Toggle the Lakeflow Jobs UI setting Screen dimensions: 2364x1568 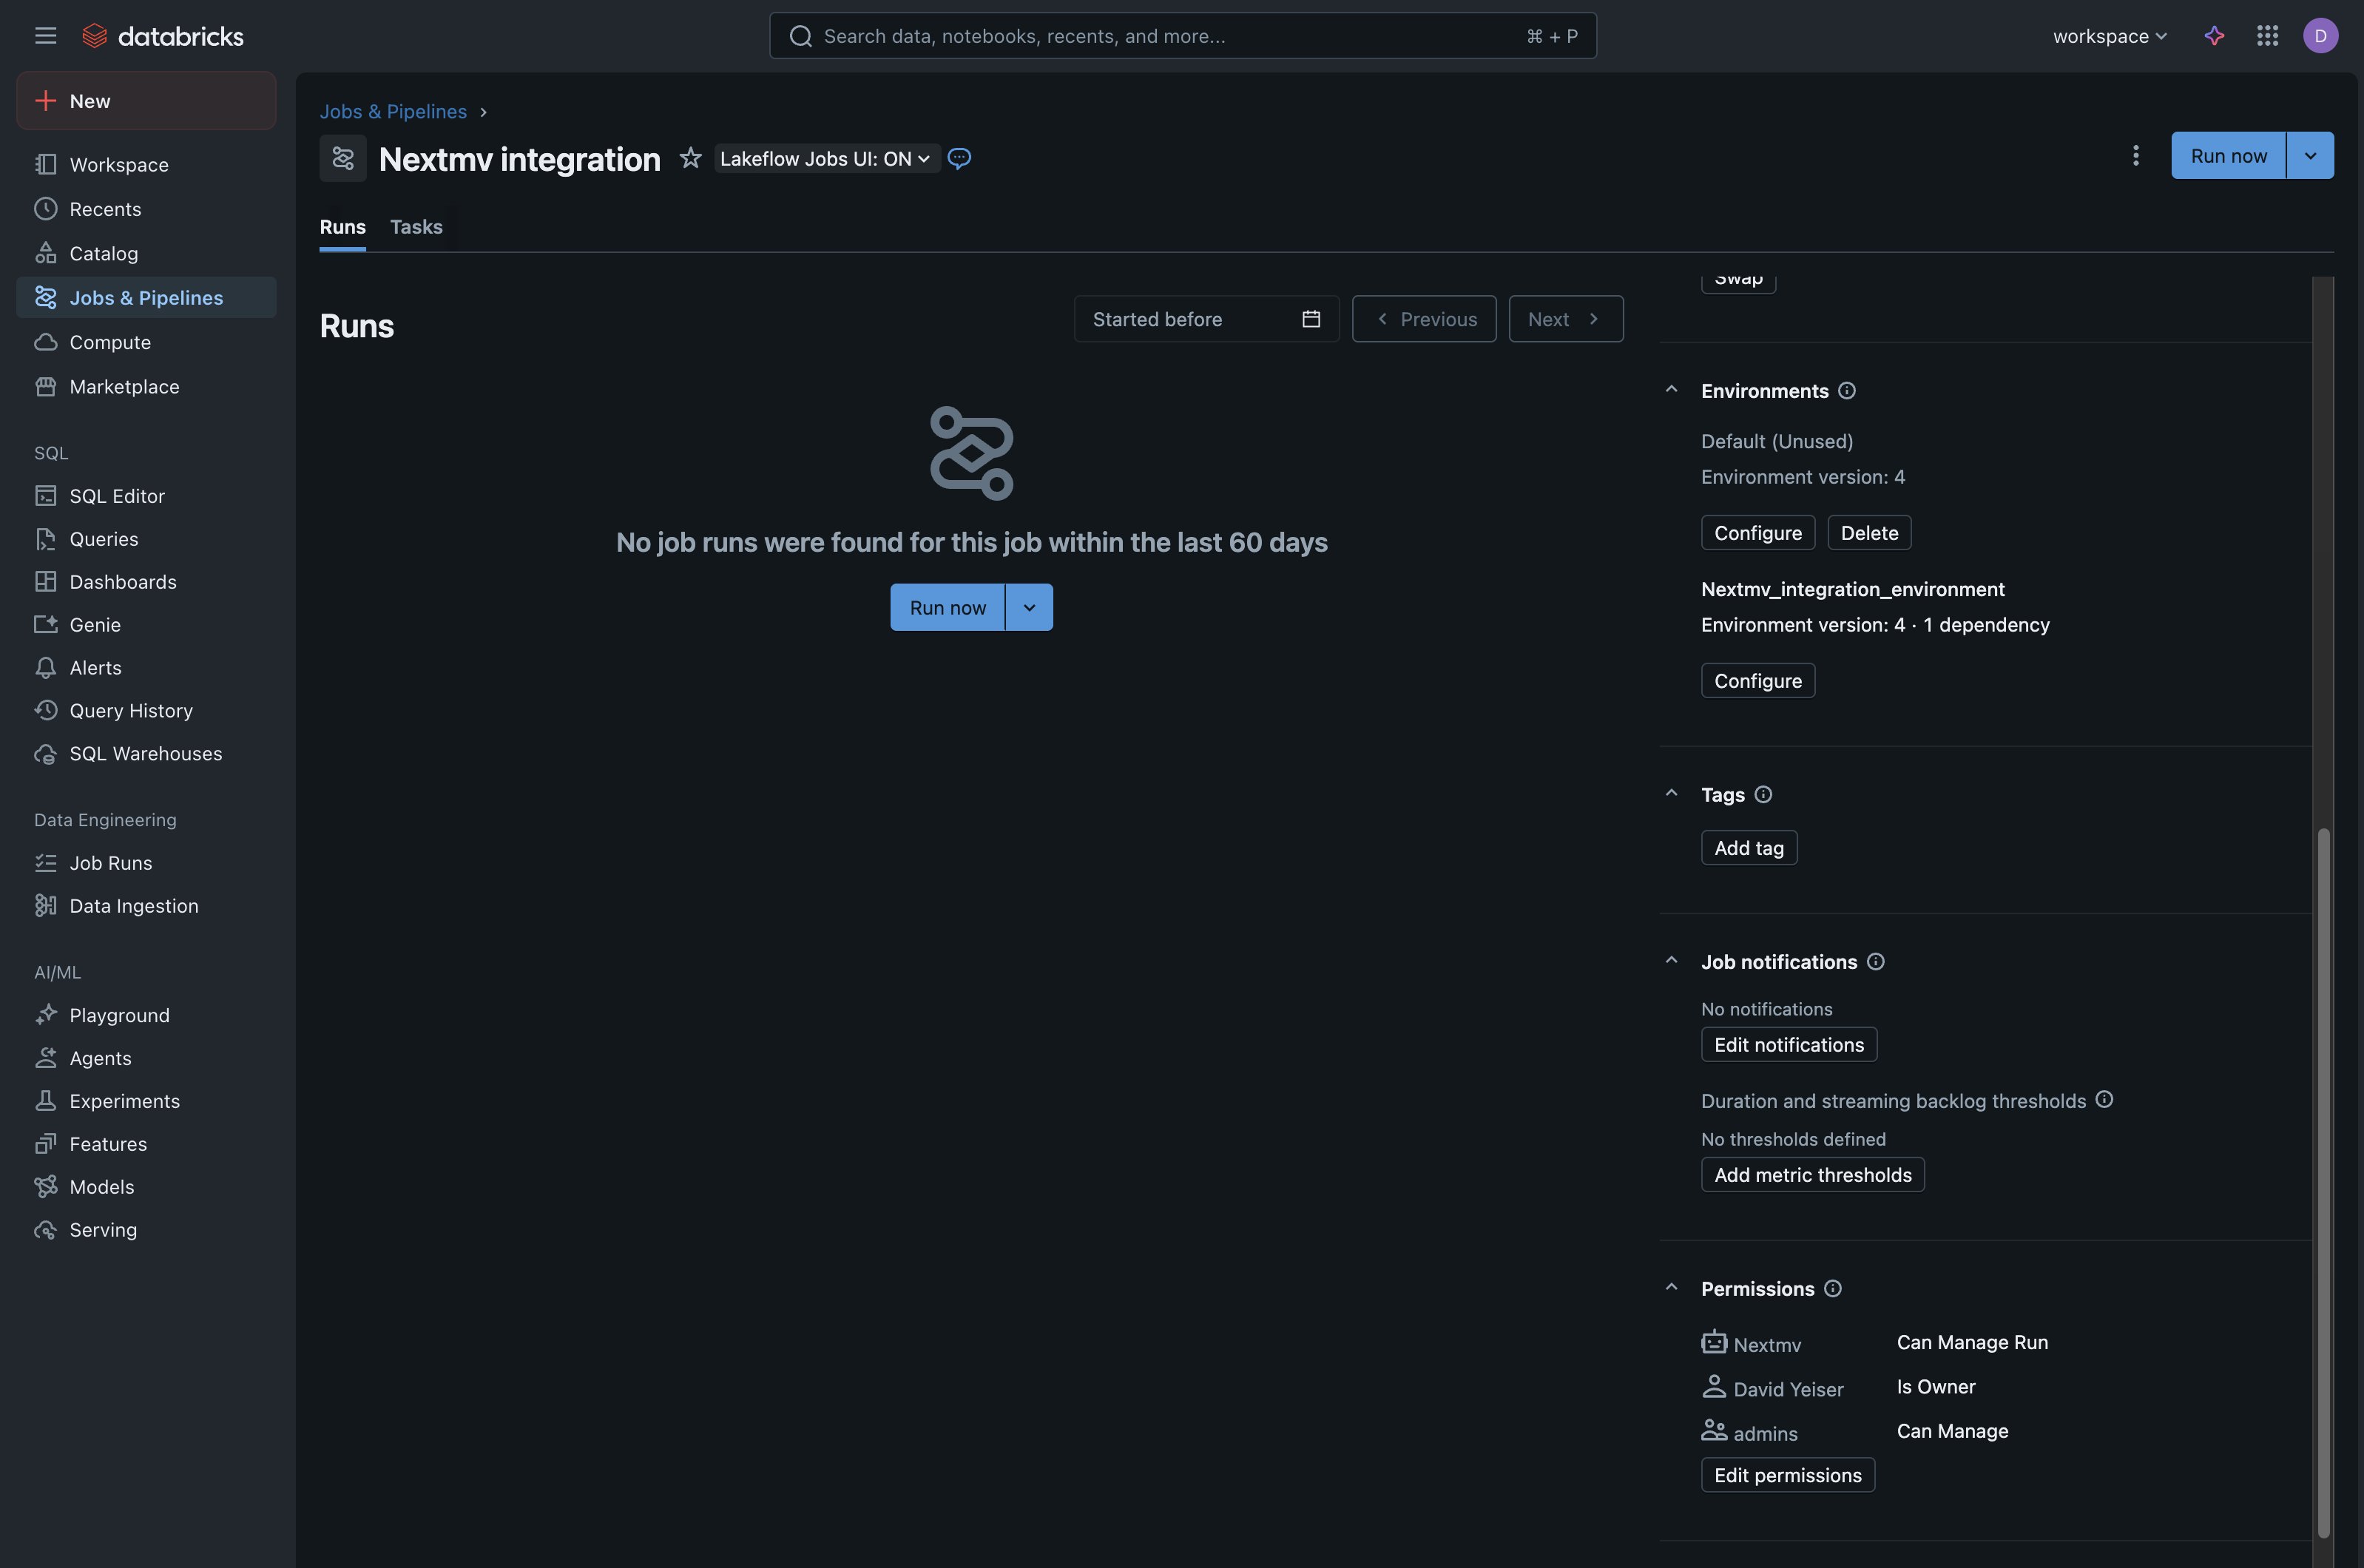[x=826, y=158]
